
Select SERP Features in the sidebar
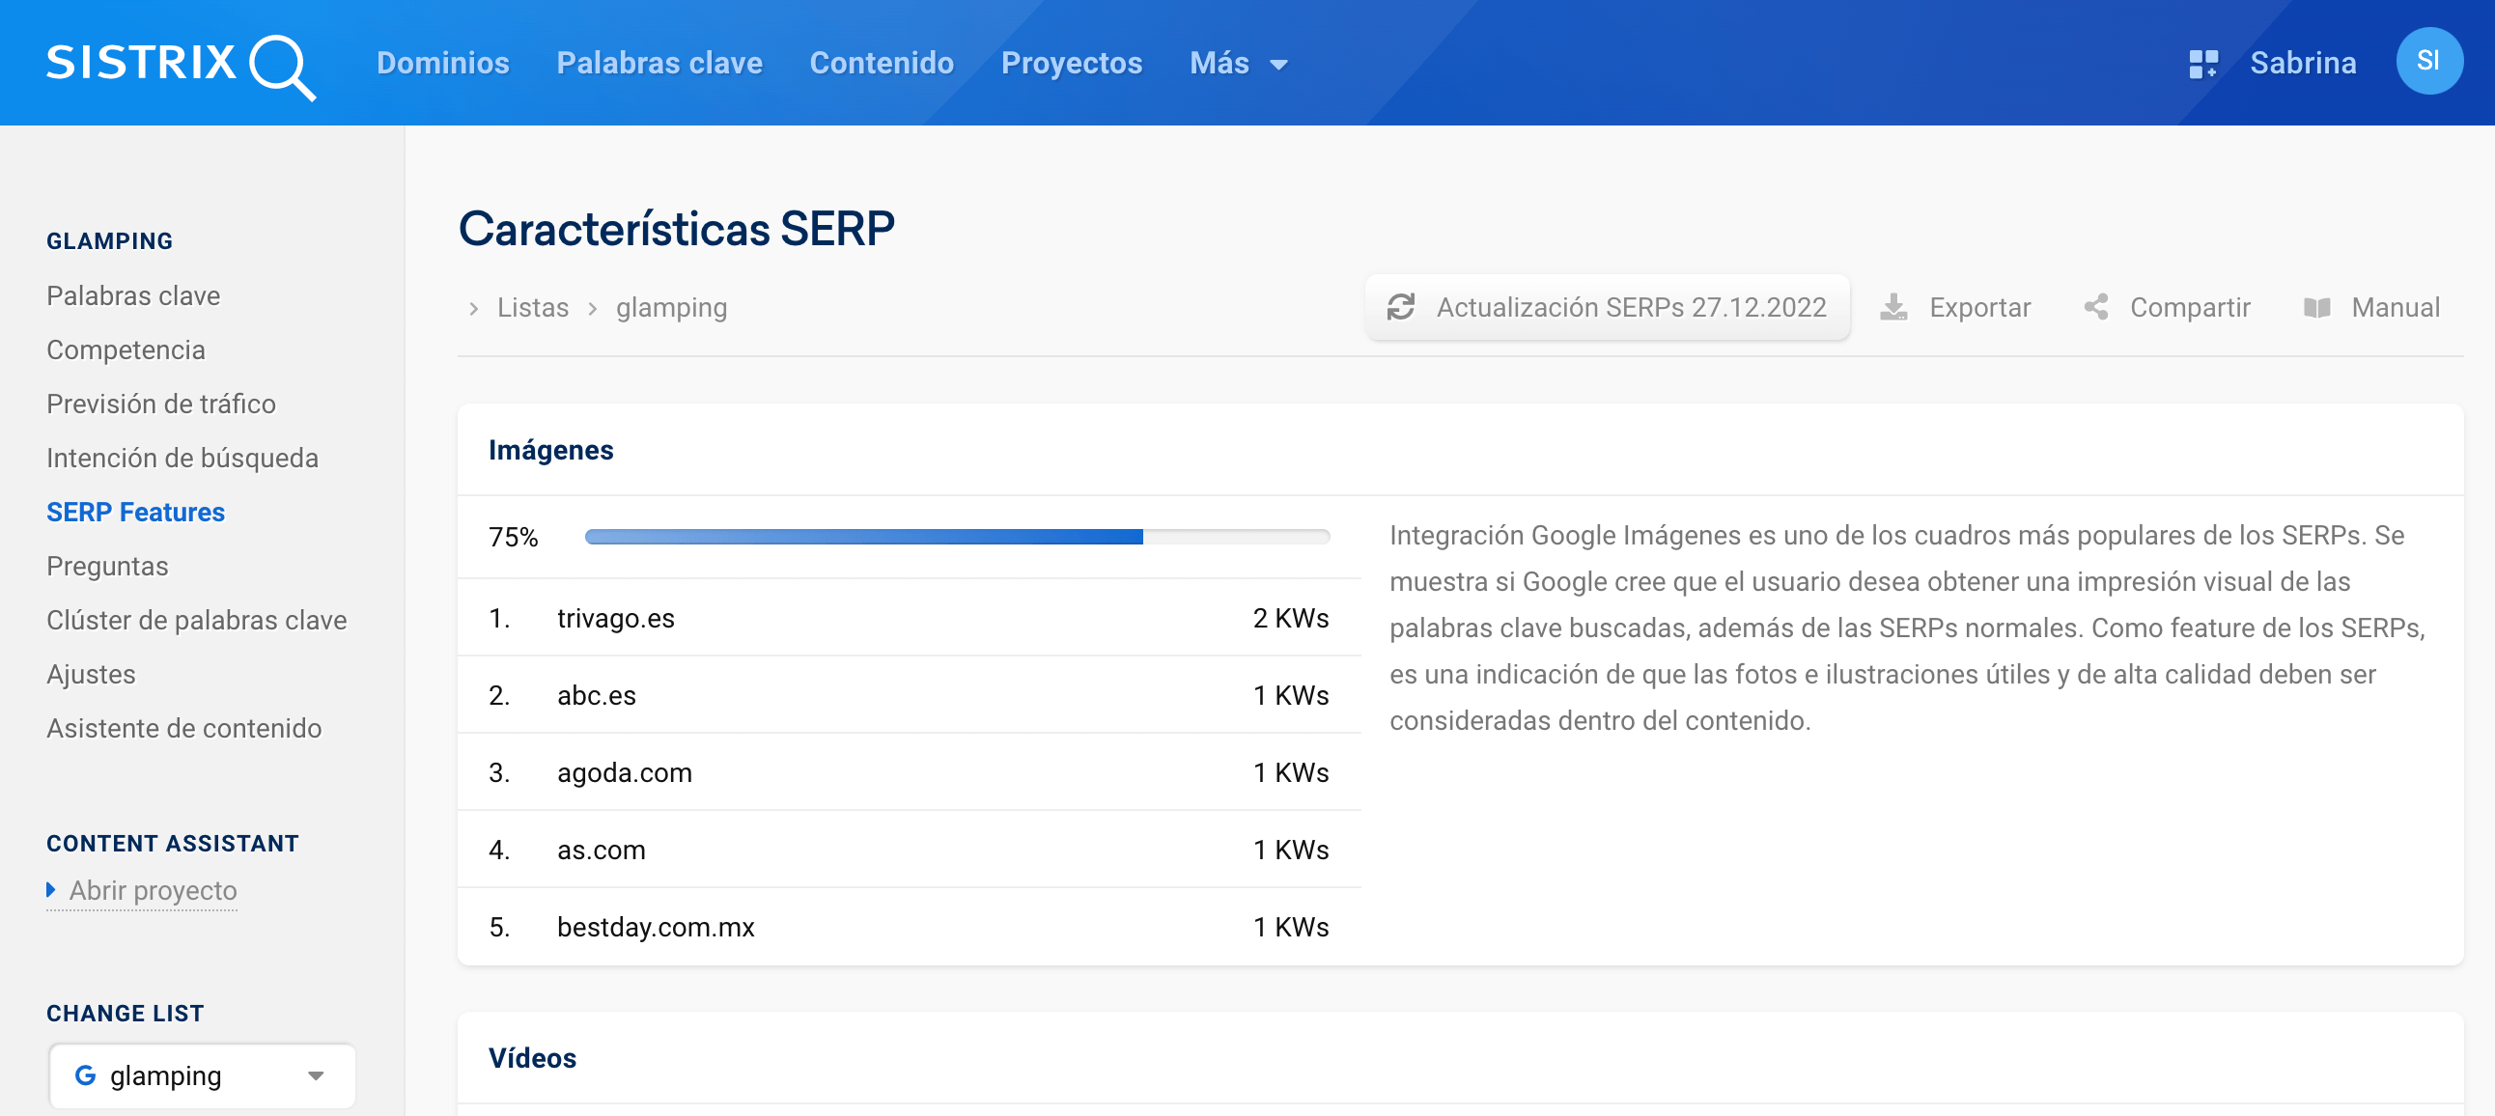[135, 512]
